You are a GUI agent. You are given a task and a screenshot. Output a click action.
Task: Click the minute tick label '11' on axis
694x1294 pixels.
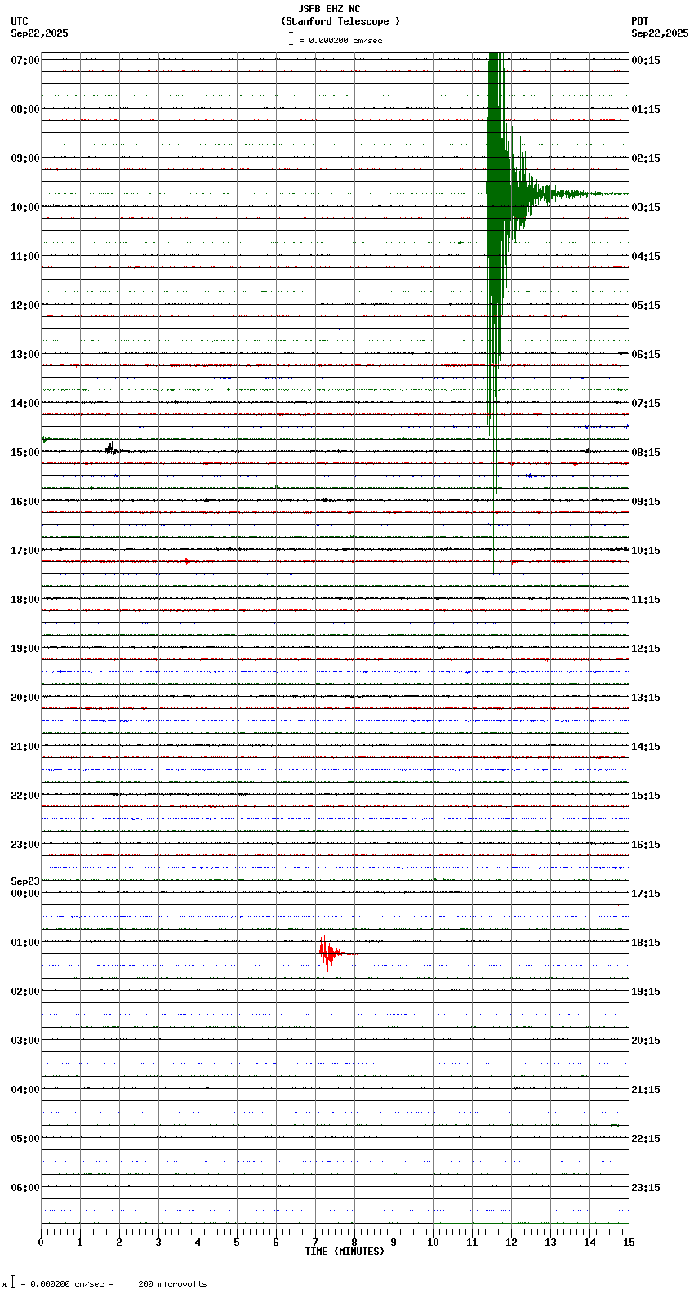tap(472, 1243)
